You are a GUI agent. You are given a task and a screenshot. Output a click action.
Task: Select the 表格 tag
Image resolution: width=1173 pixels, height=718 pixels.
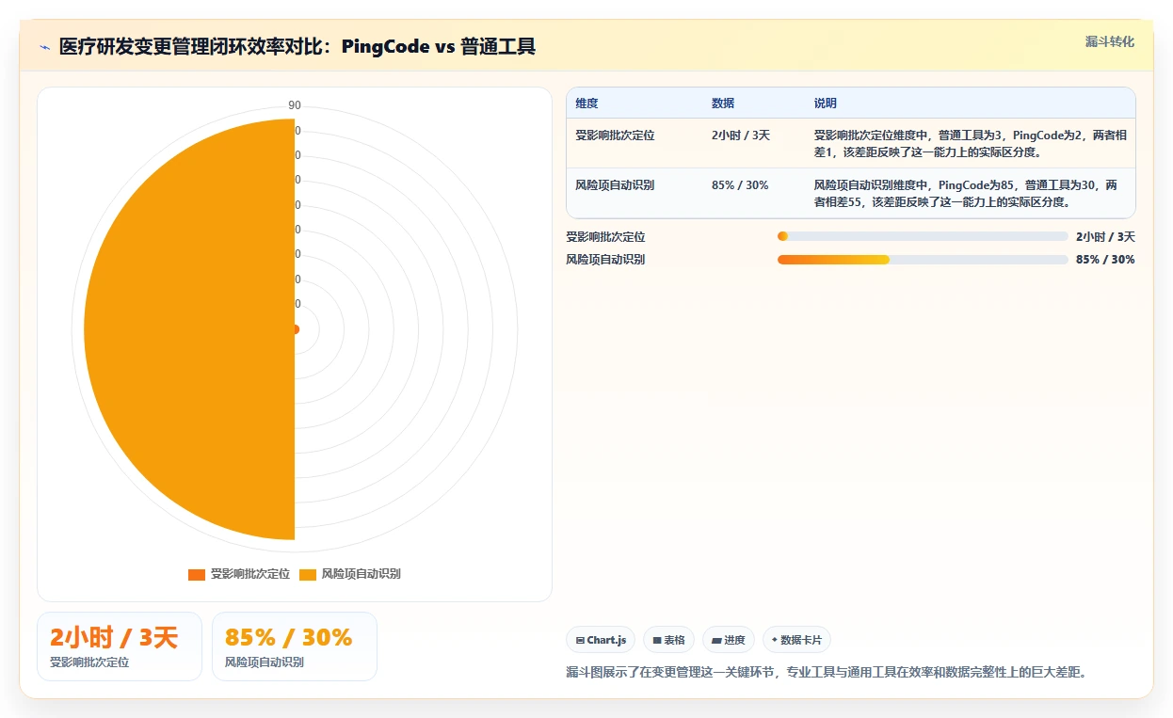pyautogui.click(x=668, y=640)
